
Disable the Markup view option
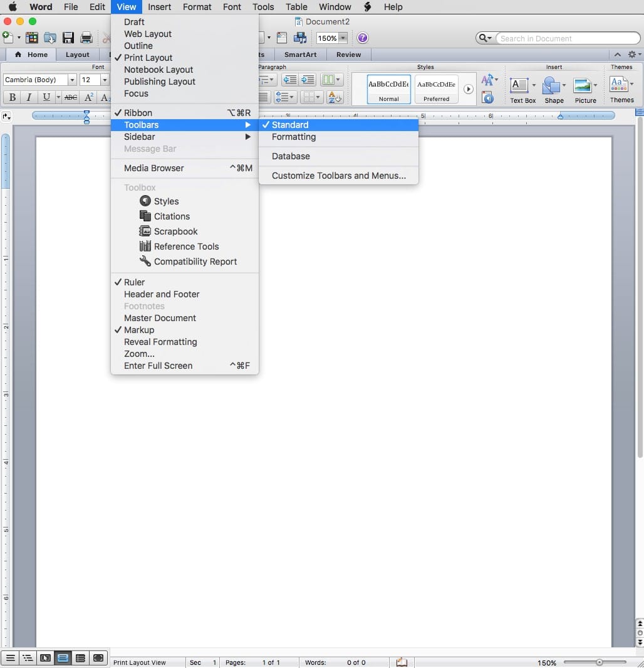pos(139,330)
